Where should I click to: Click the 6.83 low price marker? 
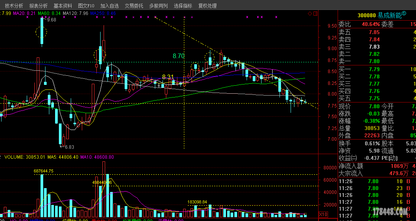[70, 147]
